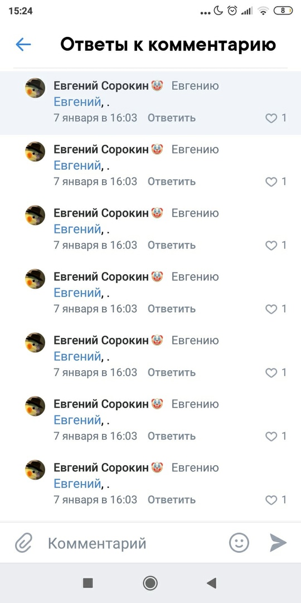Tap the send comment arrow
This screenshot has width=301, height=603.
point(278,543)
